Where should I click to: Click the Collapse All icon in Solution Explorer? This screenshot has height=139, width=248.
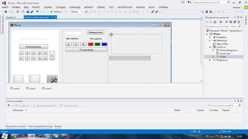(x=235, y=22)
